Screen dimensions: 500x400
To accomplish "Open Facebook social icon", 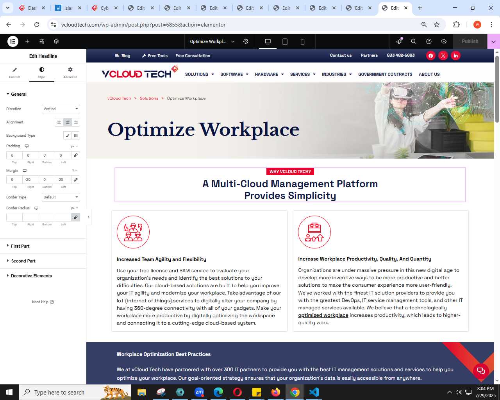I will tap(430, 56).
